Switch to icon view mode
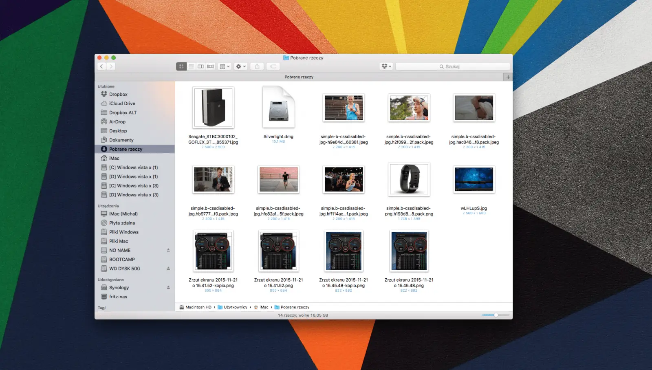The height and width of the screenshot is (370, 652). coord(181,66)
